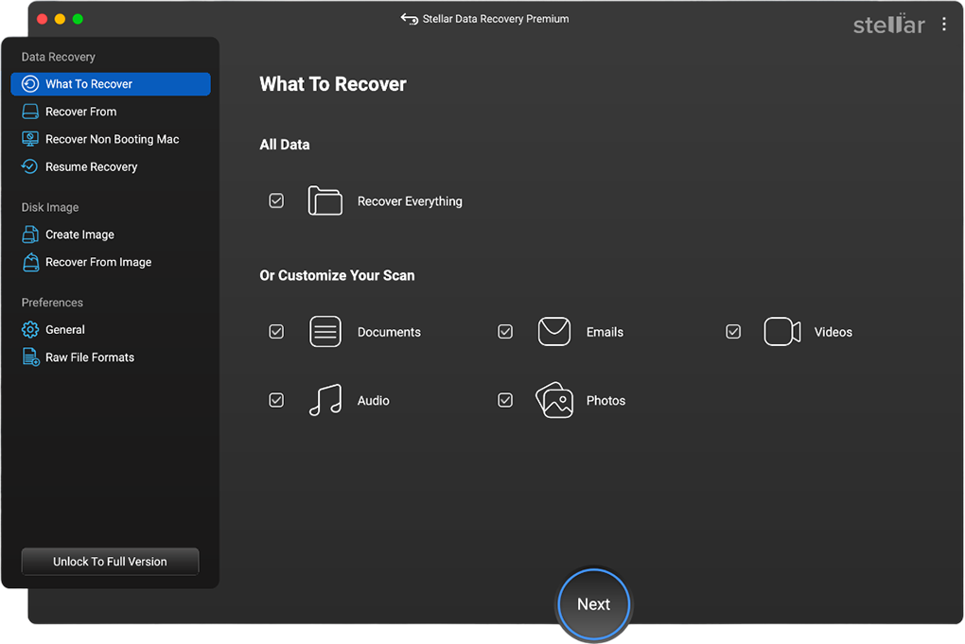Uncheck the Documents checkbox
The width and height of the screenshot is (965, 644).
point(276,332)
